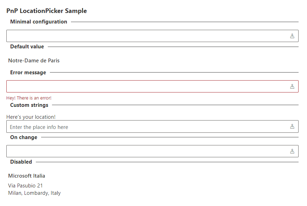Click the 'Here's your location!' label
This screenshot has height=206, width=307.
point(31,117)
